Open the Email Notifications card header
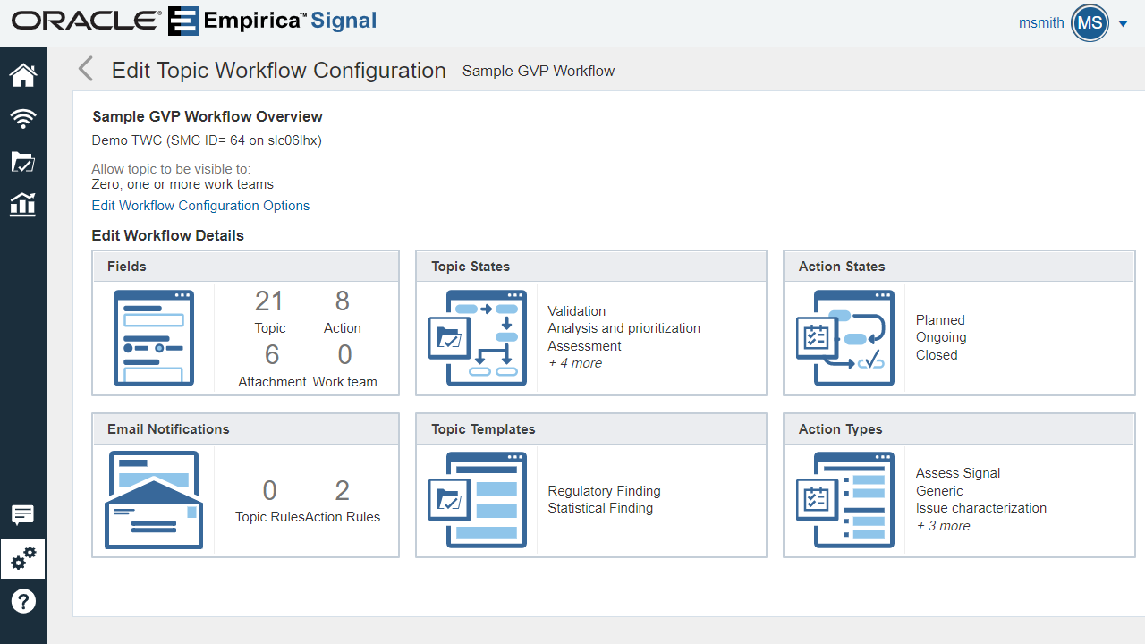 (246, 429)
